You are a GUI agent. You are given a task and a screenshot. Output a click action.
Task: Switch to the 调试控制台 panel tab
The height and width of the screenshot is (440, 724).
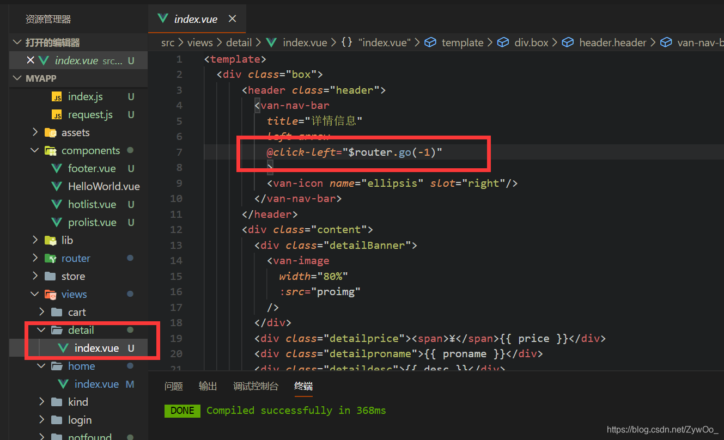pyautogui.click(x=255, y=386)
